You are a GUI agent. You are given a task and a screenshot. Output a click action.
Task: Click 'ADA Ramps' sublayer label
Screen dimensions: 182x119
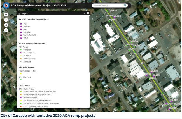point(23,47)
